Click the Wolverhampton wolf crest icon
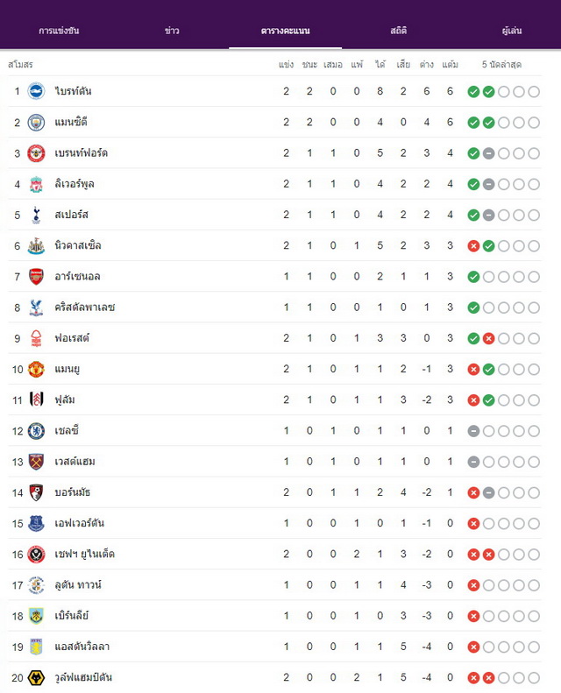Image resolution: width=561 pixels, height=693 pixels. pyautogui.click(x=36, y=677)
